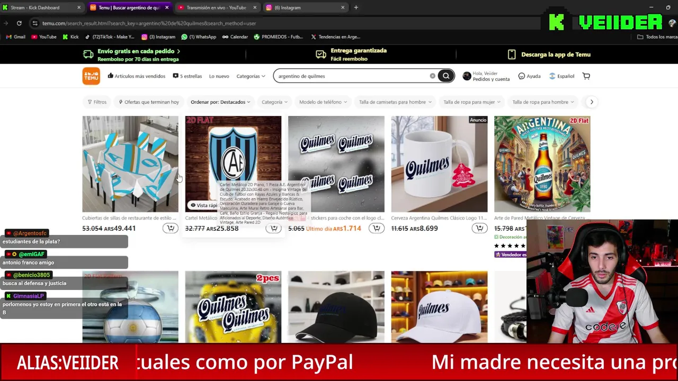The image size is (678, 381).
Task: Close the Stream - Kick Dashboard tab
Action: coord(79,7)
